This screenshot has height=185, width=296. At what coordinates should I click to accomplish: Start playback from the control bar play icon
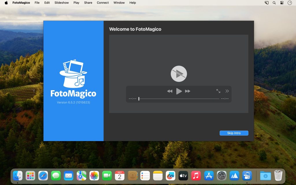point(179,91)
